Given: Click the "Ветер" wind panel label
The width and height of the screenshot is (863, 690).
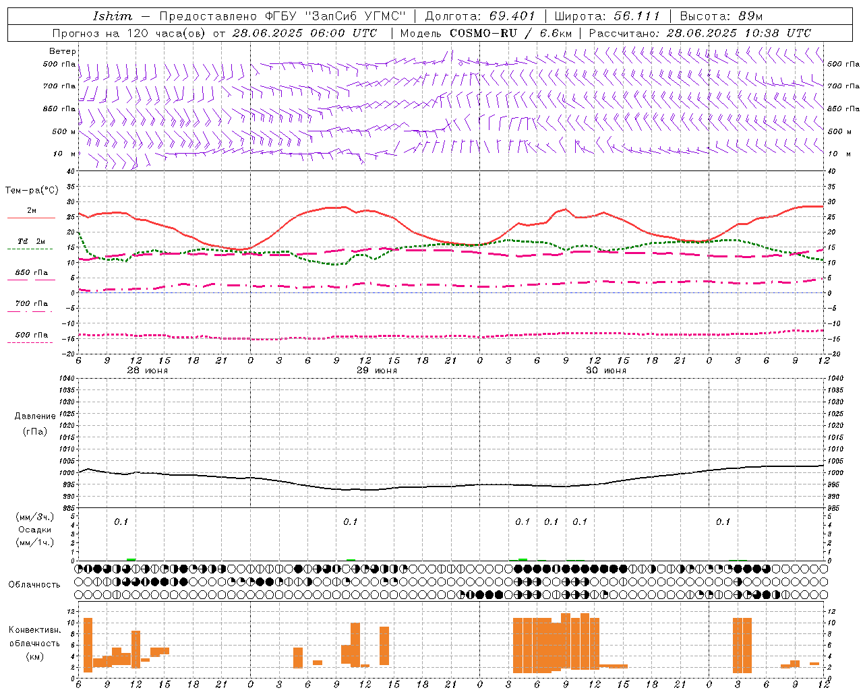Looking at the screenshot, I should pos(63,51).
